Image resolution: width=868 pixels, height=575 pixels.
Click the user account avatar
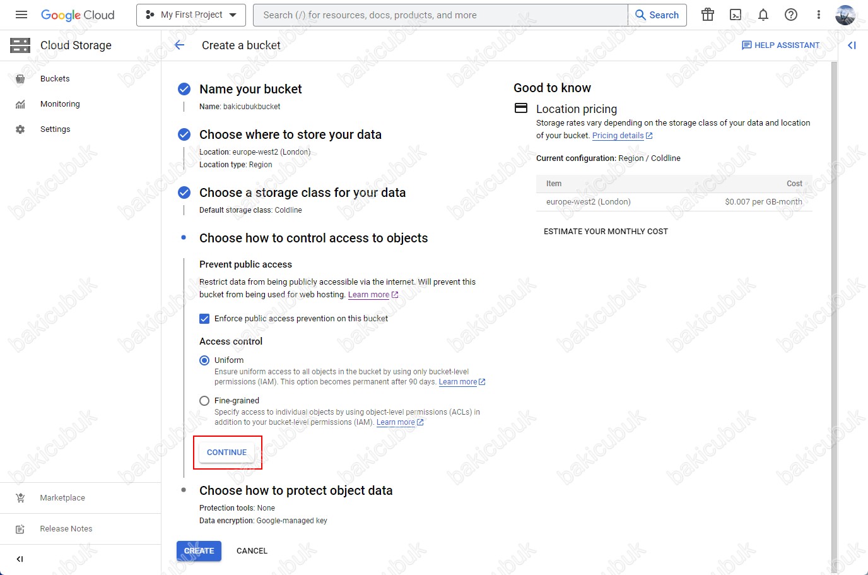[x=845, y=15]
